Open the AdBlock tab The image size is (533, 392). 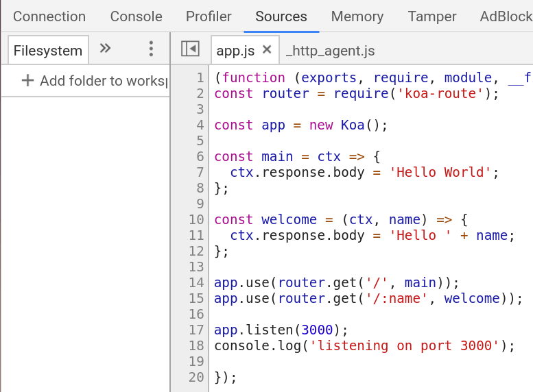point(506,16)
